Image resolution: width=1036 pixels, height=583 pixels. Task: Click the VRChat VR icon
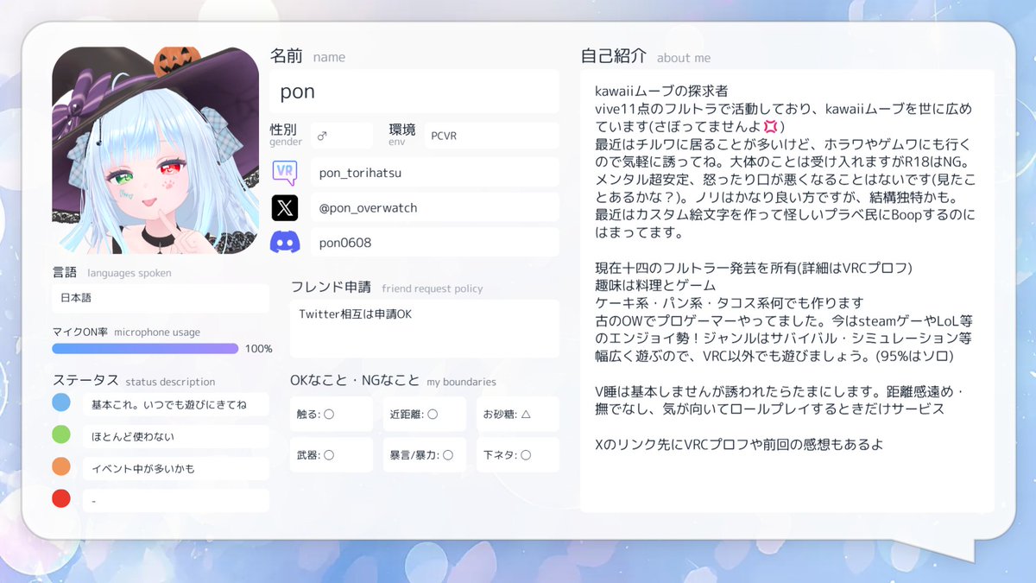coord(285,173)
